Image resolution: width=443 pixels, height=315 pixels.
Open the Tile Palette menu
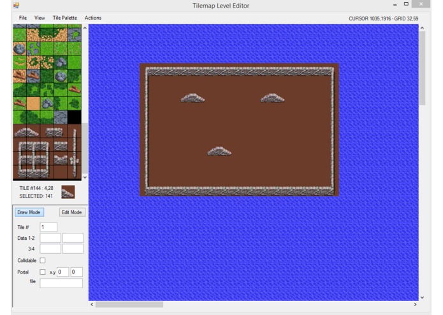pos(65,18)
